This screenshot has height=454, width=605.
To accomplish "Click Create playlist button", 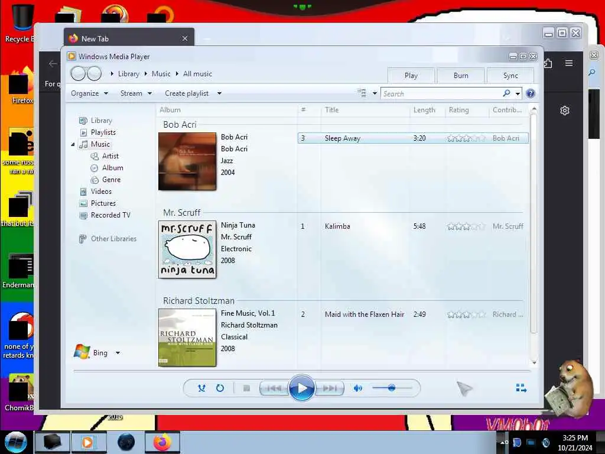I will tap(187, 93).
